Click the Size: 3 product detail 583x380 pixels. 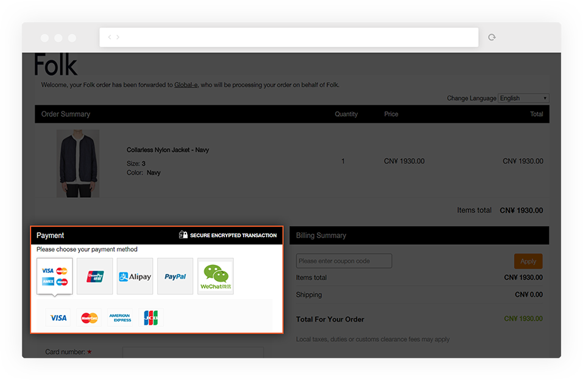pos(136,164)
